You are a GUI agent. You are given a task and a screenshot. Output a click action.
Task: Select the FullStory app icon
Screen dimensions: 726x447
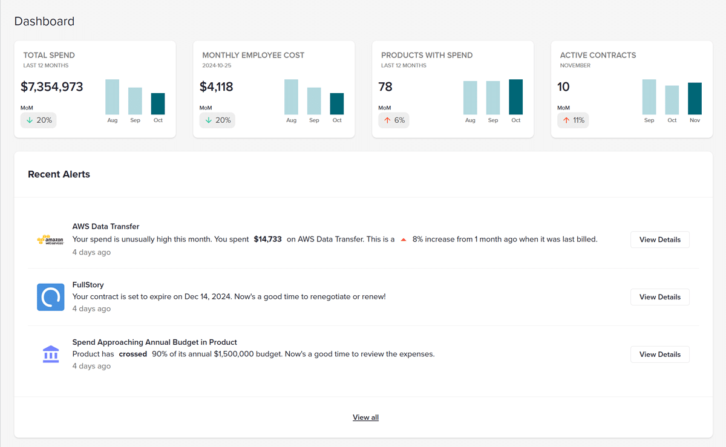(50, 297)
